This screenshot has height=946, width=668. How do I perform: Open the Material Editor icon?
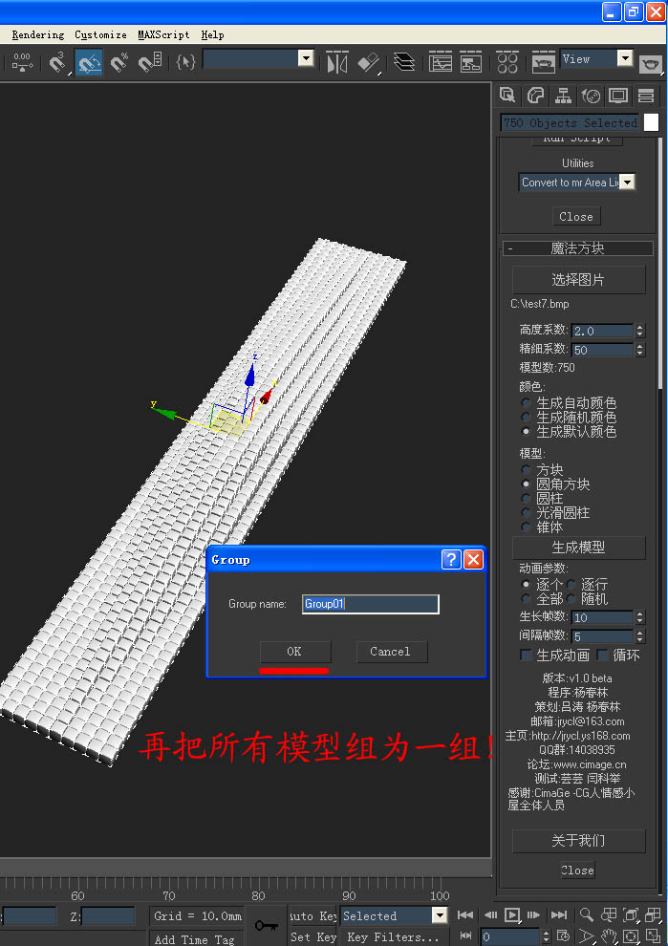(x=506, y=62)
